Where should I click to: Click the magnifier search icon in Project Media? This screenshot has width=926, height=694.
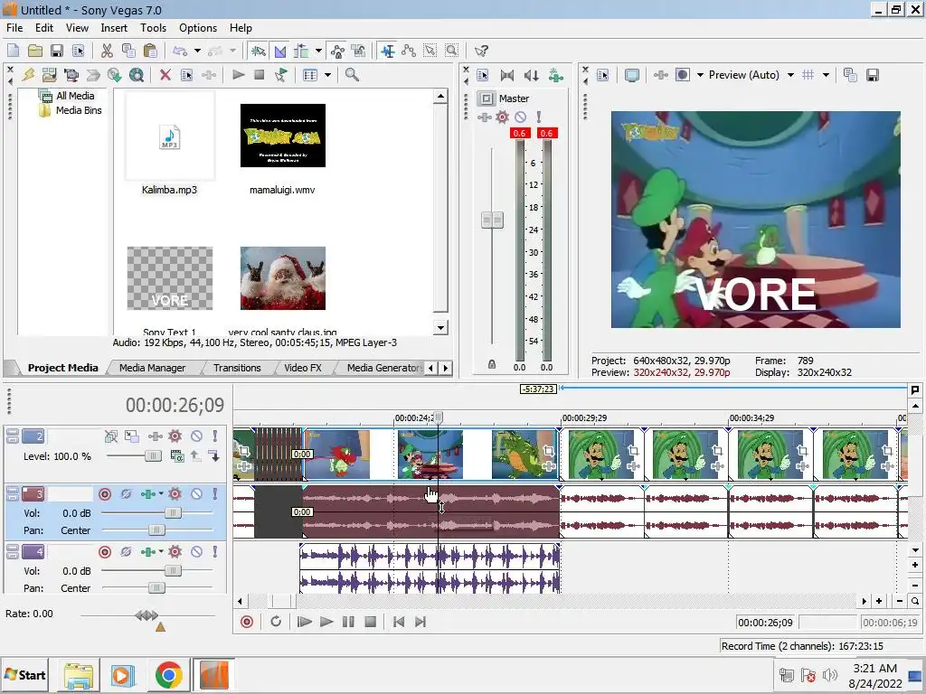click(x=352, y=75)
